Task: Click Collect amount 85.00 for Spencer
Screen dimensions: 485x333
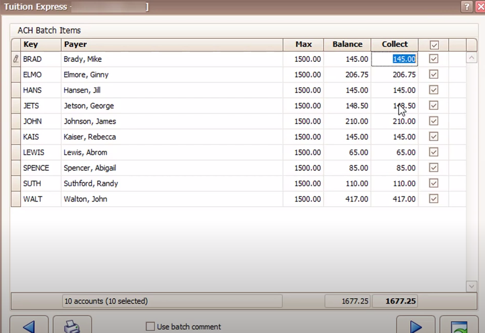Action: (406, 168)
